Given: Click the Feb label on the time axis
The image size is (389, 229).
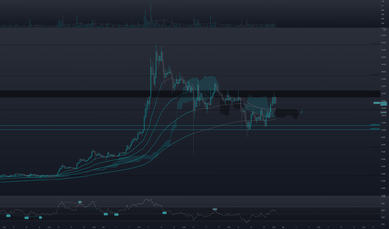Looking at the screenshot, I should tap(104, 227).
